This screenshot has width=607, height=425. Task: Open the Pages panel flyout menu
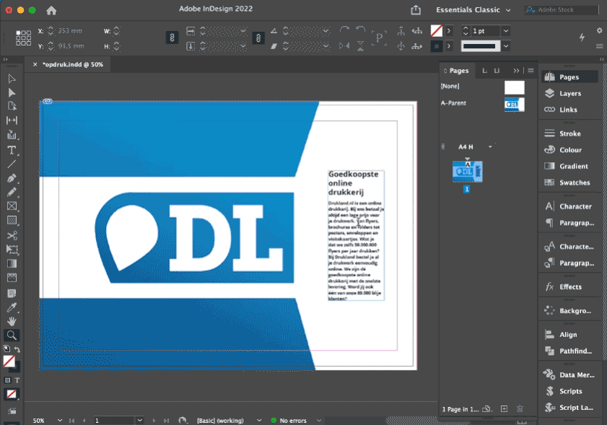coord(530,71)
